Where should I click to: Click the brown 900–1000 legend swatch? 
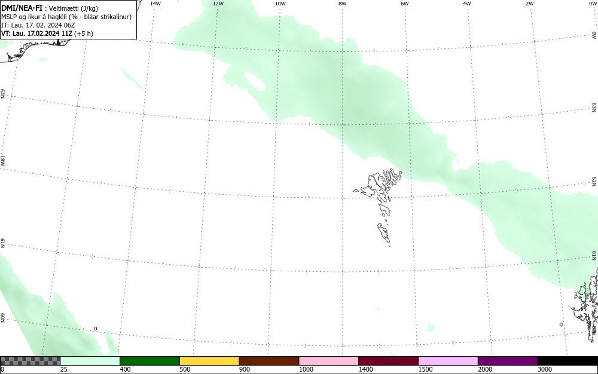point(269,361)
